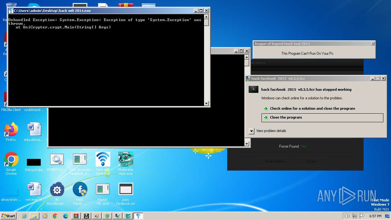Select AIMBOT.exe desktop icon
The image size is (391, 220).
[x=57, y=163]
